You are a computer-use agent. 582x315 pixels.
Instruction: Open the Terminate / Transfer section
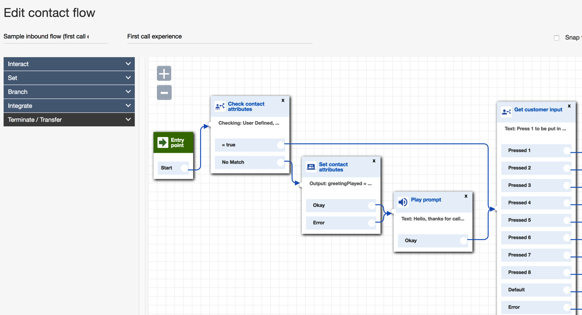(69, 120)
